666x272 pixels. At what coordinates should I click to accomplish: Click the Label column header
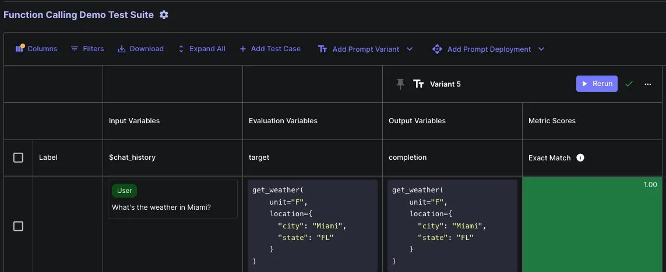coord(48,158)
